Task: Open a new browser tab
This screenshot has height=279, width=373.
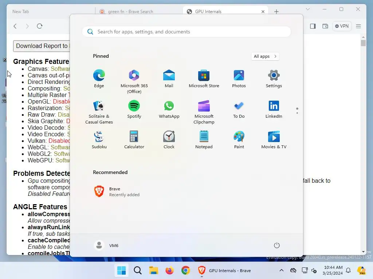Action: pyautogui.click(x=276, y=12)
